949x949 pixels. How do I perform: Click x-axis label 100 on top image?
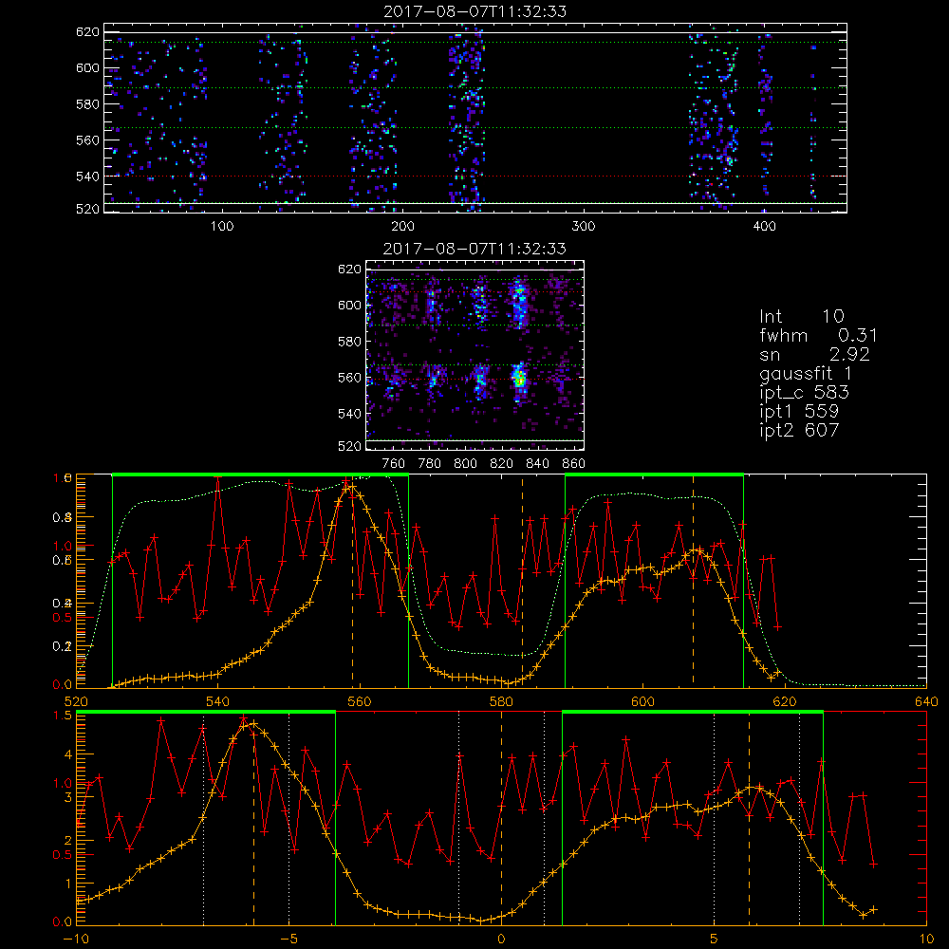(x=221, y=227)
